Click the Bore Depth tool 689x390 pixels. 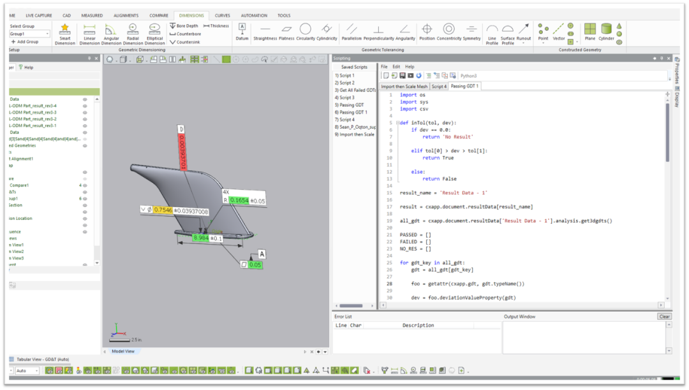pos(184,26)
